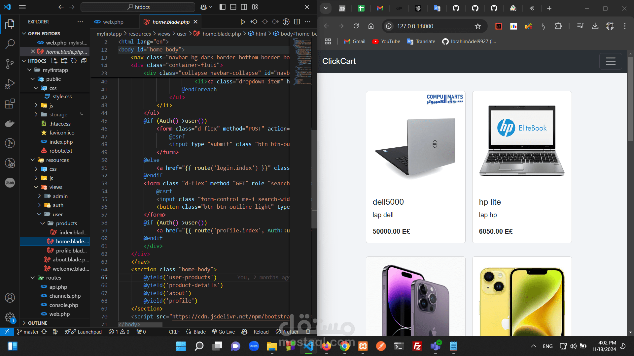Toggle the Primary Side Bar layout
Screen dimensions: 634x356
click(x=222, y=7)
